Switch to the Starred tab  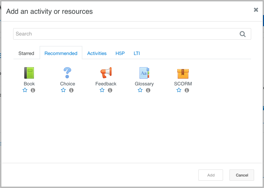click(26, 53)
